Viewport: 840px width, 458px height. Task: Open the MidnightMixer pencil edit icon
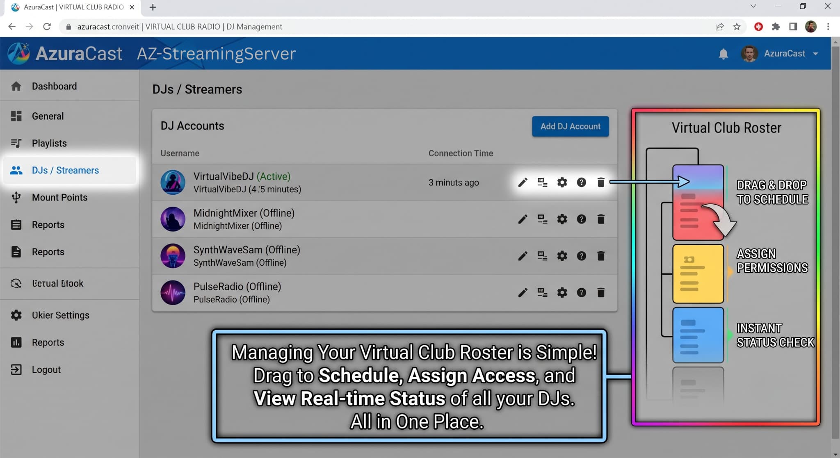click(523, 219)
